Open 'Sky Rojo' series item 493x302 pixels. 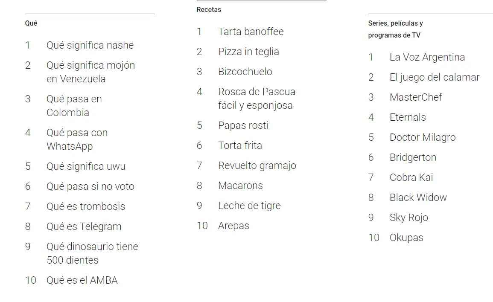[409, 218]
